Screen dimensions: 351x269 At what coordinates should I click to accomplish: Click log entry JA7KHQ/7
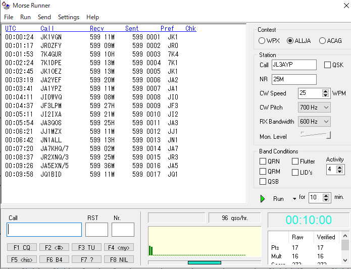click(x=55, y=149)
